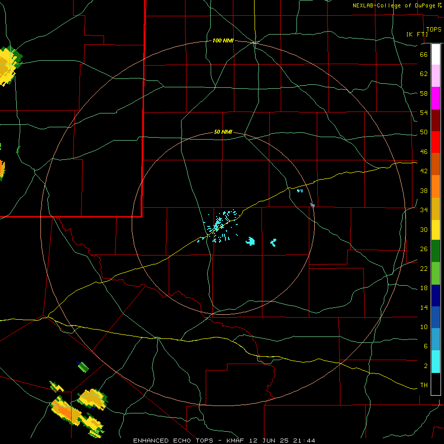Click the TH threshold legend label
This screenshot has height=444, width=444.
tap(424, 385)
